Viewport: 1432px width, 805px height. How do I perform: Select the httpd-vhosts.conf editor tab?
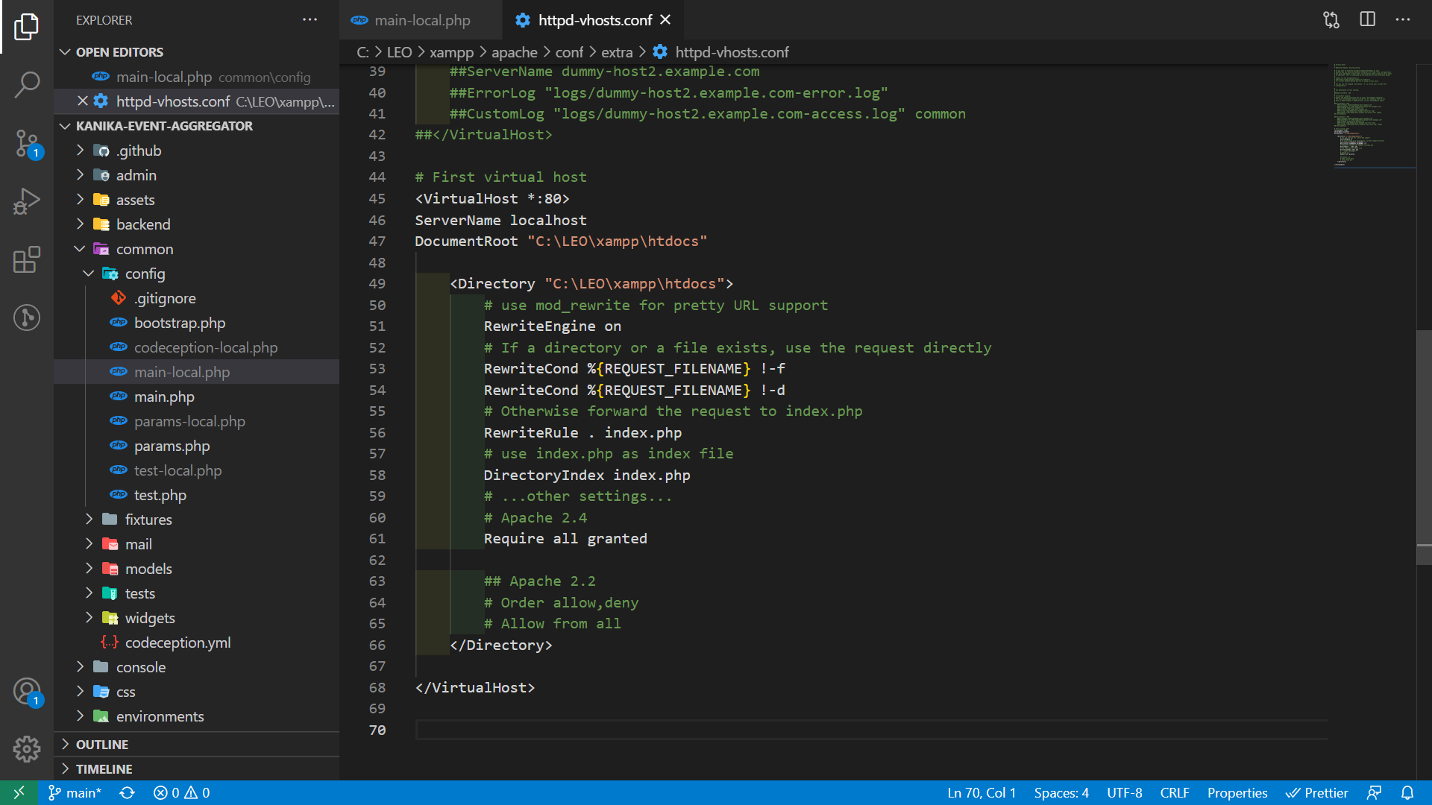pos(594,20)
